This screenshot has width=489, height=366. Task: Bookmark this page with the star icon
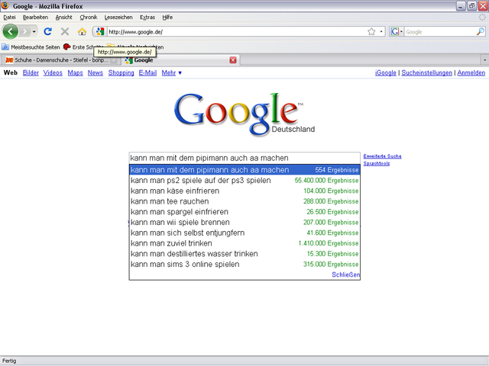click(x=371, y=31)
